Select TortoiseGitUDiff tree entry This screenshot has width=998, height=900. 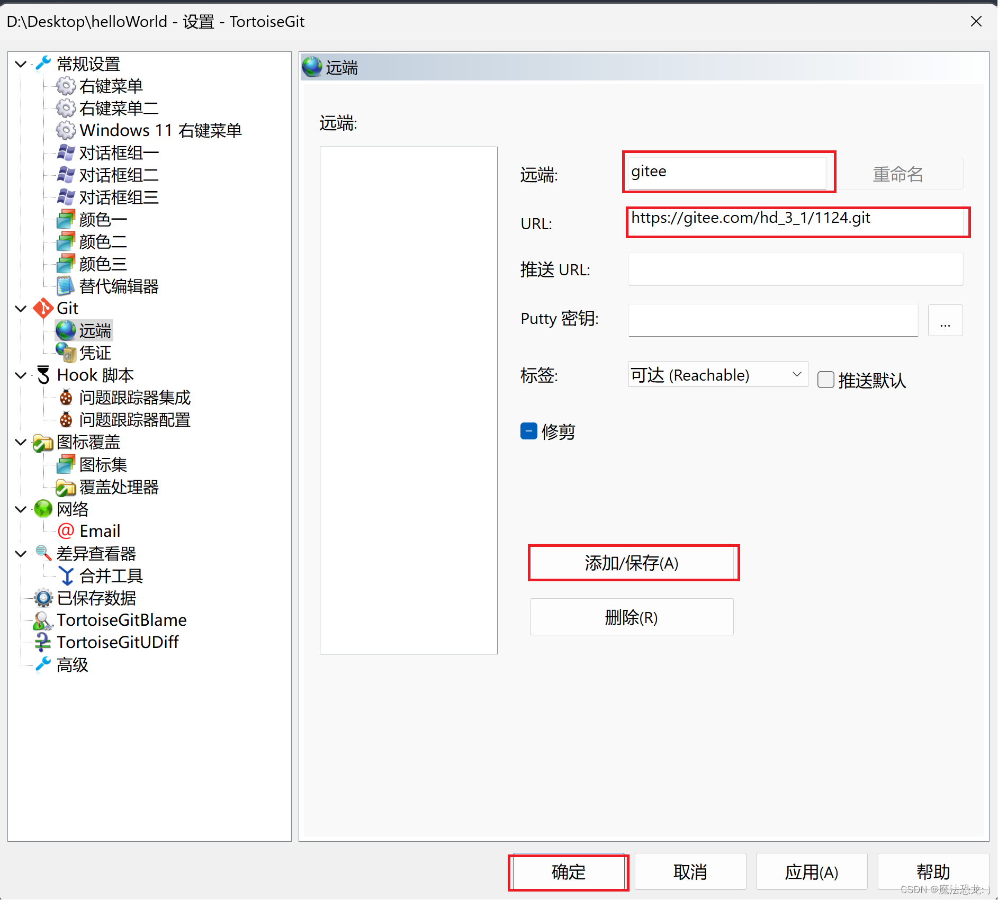(x=118, y=642)
